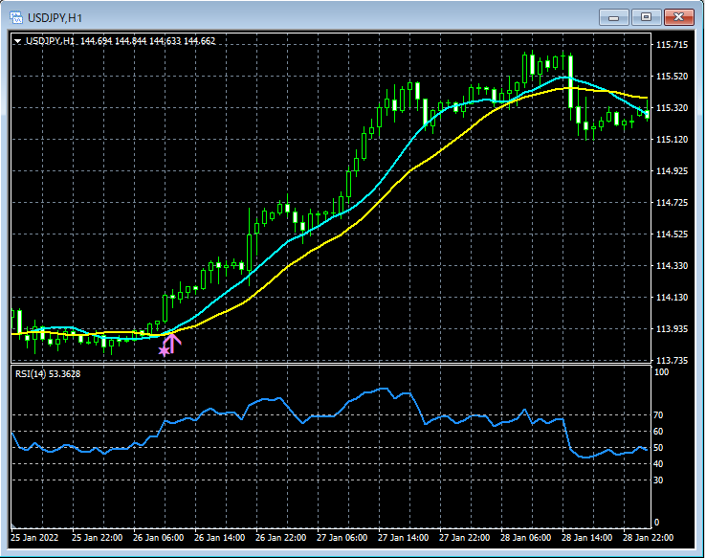This screenshot has width=706, height=558.
Task: Click the RSI 50 level label
Action: tap(658, 447)
